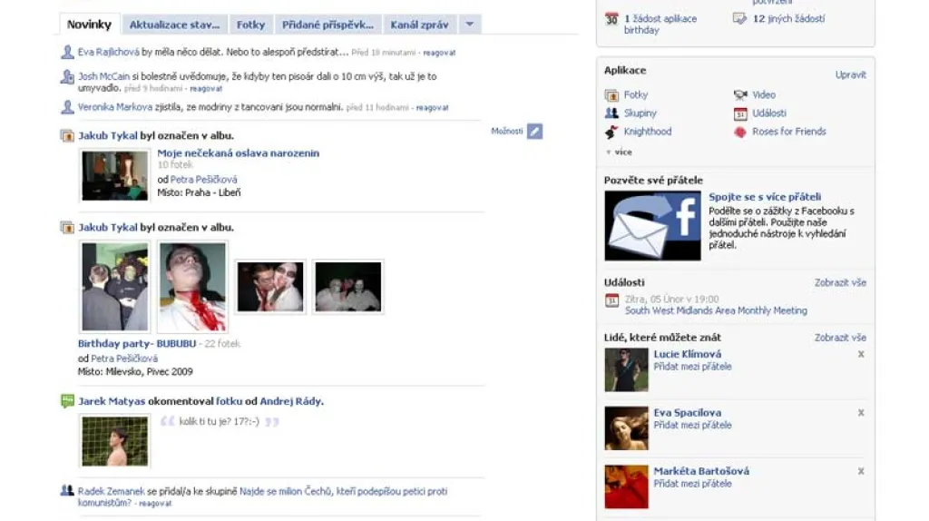The image size is (929, 521).
Task: Open the third BUBUBU photo of two faces
Action: (270, 287)
